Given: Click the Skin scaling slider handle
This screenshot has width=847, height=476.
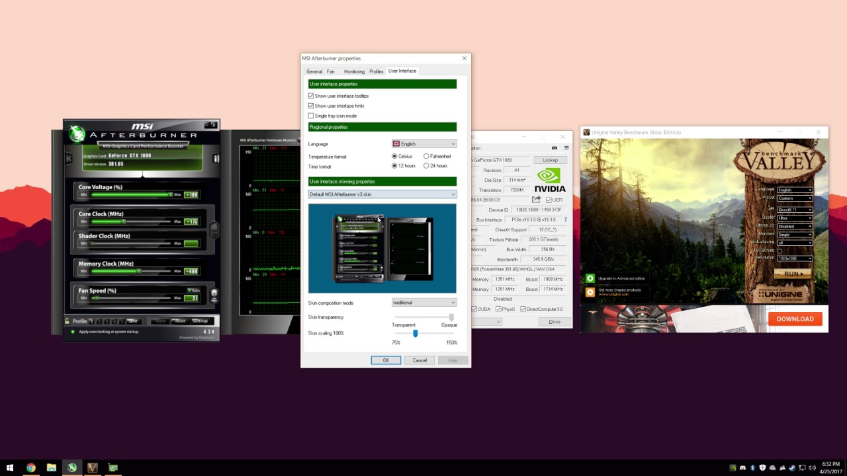Looking at the screenshot, I should [x=416, y=333].
